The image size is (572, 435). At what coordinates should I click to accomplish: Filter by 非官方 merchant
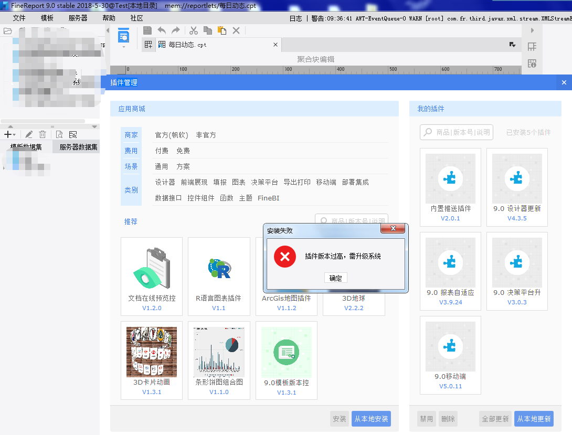[x=206, y=135]
